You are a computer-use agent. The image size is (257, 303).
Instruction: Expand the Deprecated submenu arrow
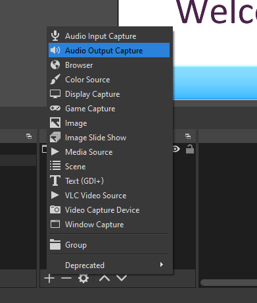pyautogui.click(x=162, y=265)
